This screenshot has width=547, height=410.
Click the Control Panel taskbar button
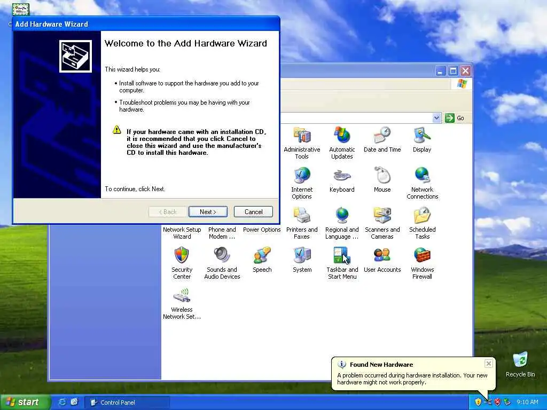tap(127, 403)
